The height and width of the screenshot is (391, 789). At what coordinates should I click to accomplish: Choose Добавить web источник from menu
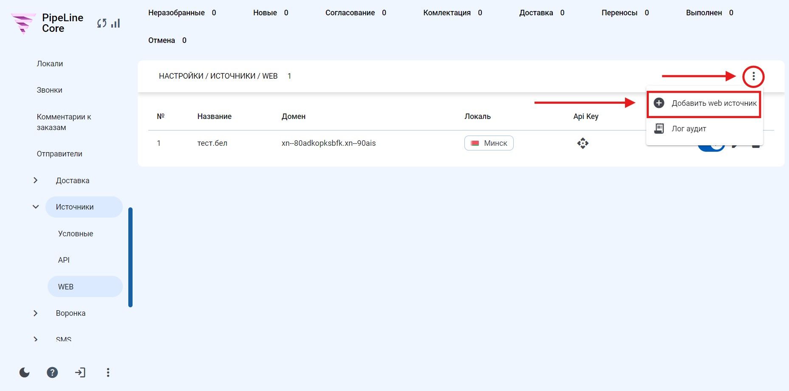point(704,103)
